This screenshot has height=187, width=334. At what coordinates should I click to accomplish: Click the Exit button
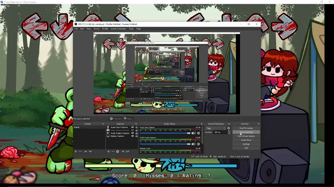(246, 148)
